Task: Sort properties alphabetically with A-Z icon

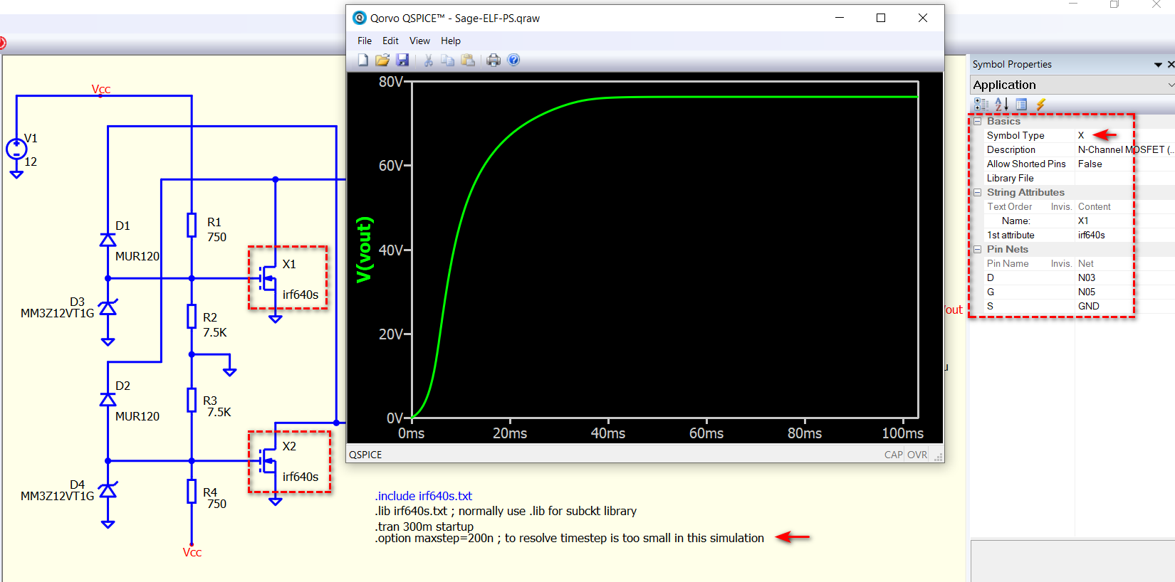Action: point(1001,105)
